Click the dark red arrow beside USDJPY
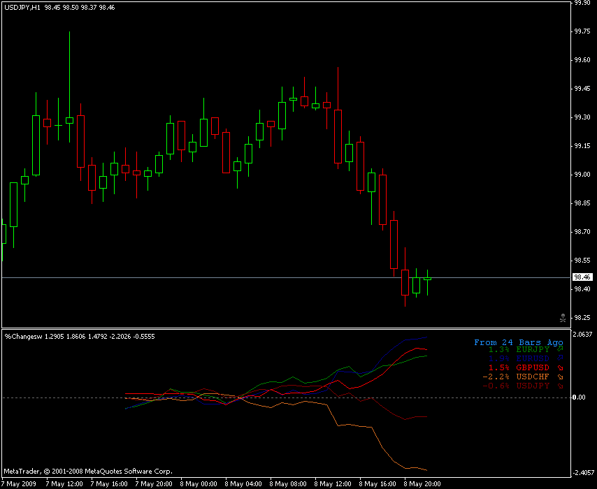Image resolution: width=597 pixels, height=489 pixels. click(560, 386)
